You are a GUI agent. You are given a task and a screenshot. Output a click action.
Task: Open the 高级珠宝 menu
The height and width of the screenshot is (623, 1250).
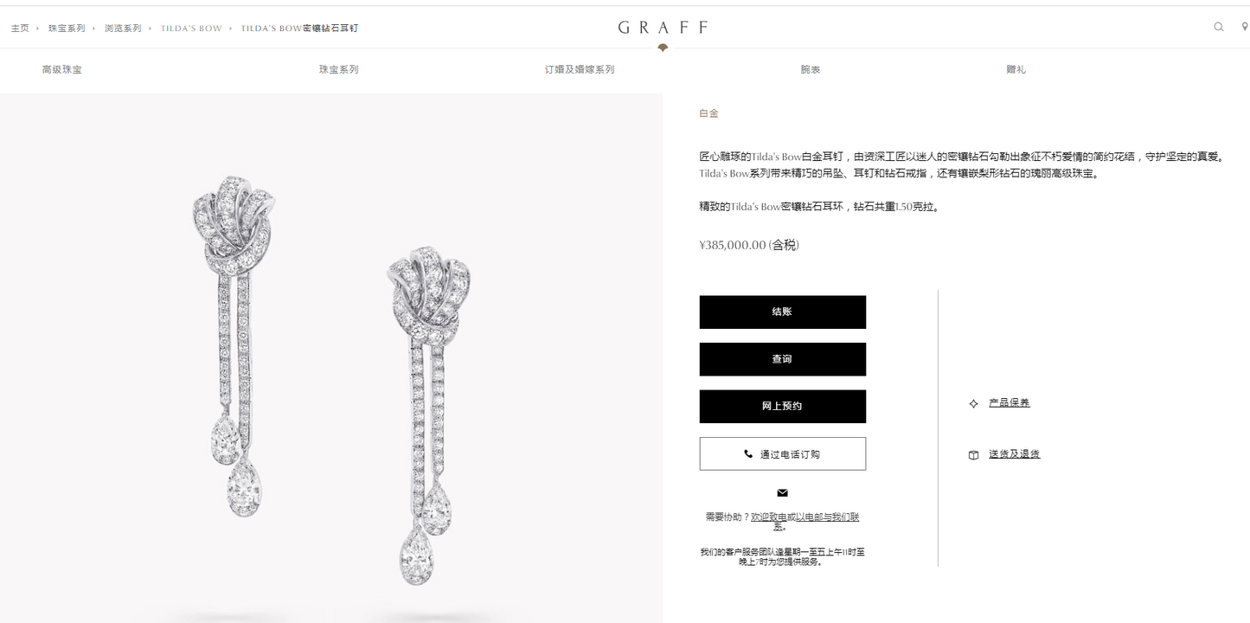(62, 69)
